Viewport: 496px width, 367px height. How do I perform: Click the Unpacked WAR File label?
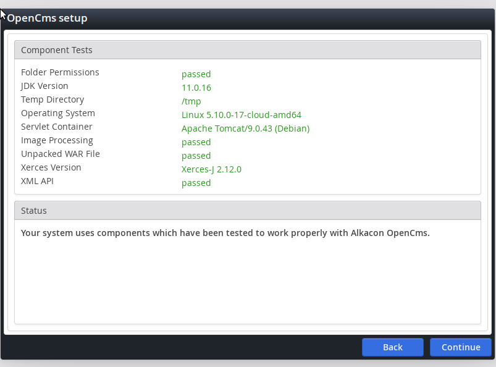pos(61,154)
